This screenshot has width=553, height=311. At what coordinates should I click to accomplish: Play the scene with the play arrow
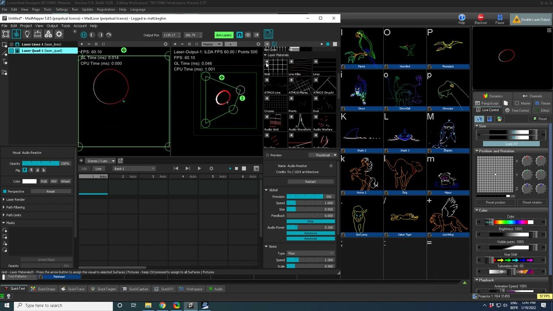[199, 168]
